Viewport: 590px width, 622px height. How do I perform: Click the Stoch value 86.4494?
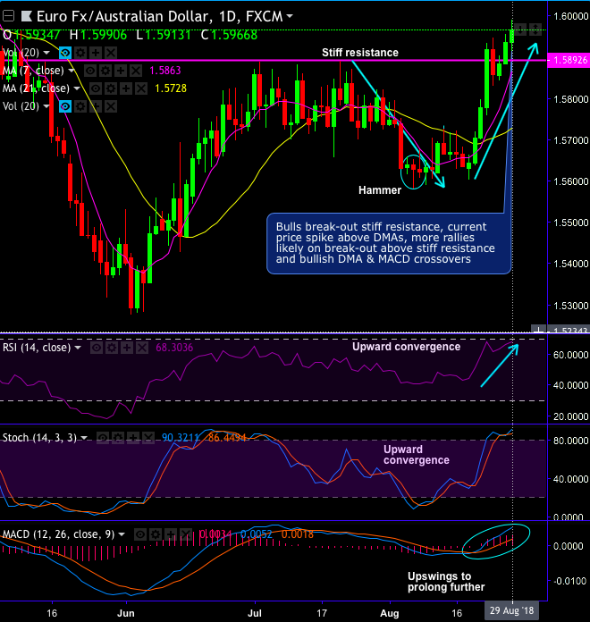point(227,438)
